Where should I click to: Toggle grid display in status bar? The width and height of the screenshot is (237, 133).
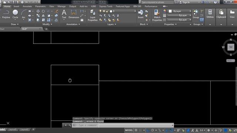[x=136, y=130]
